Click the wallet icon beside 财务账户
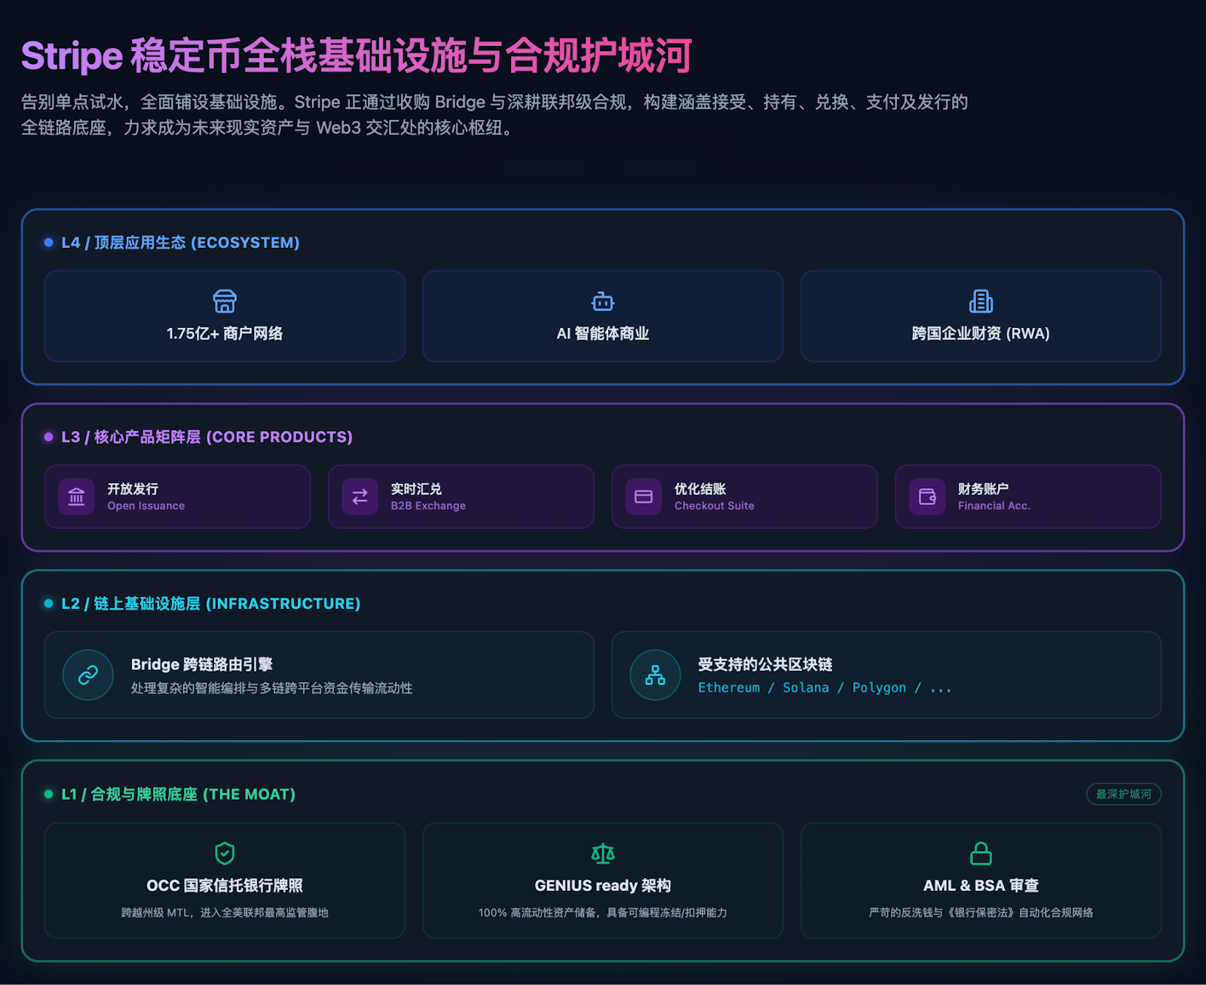Viewport: 1206px width, 985px height. 927,497
